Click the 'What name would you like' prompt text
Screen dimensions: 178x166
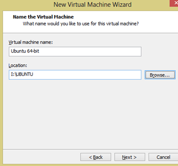(81, 24)
